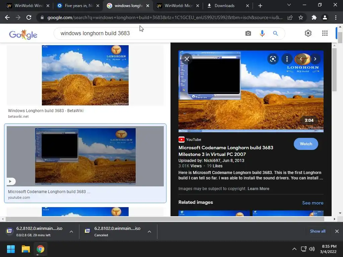Search inside the image with Lens icon

273,59
